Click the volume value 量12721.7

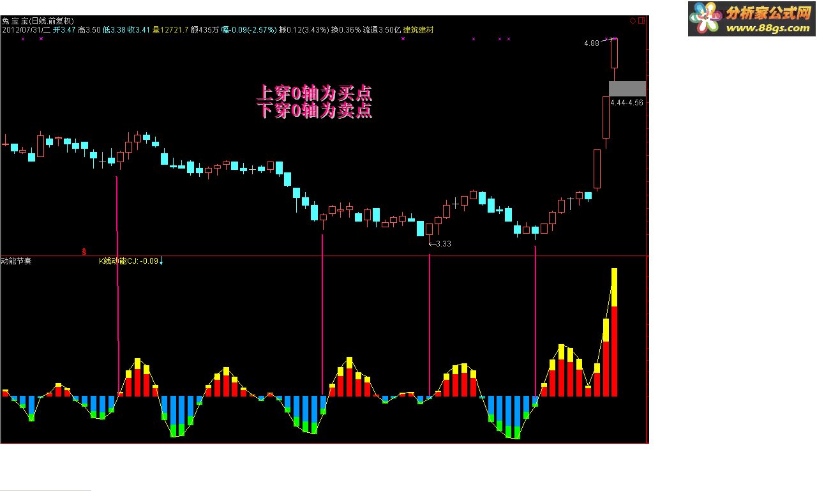tap(171, 29)
